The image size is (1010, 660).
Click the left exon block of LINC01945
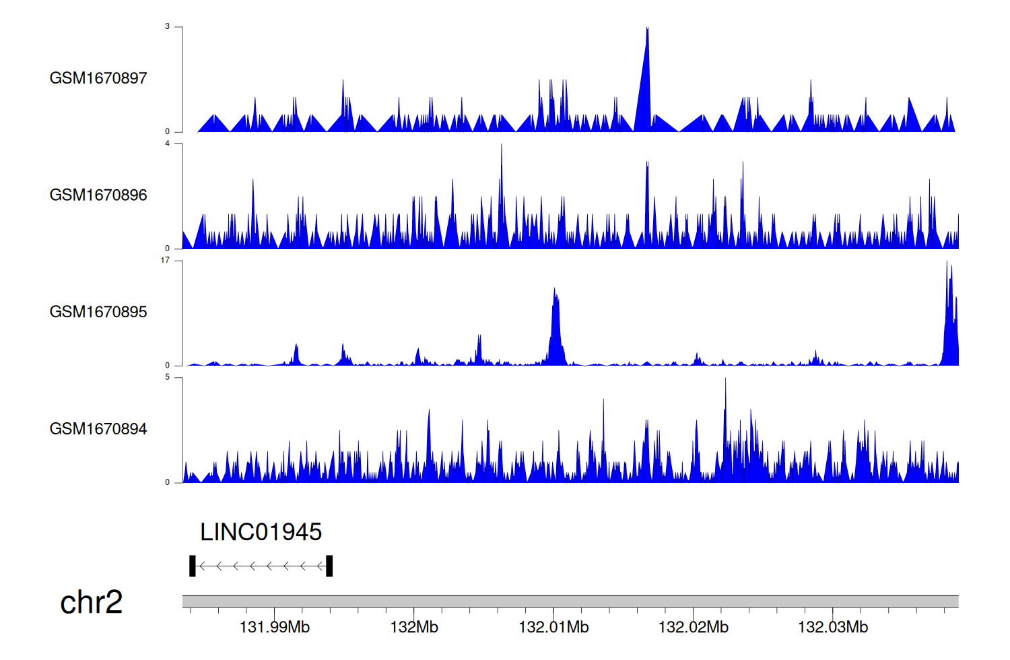pos(193,566)
